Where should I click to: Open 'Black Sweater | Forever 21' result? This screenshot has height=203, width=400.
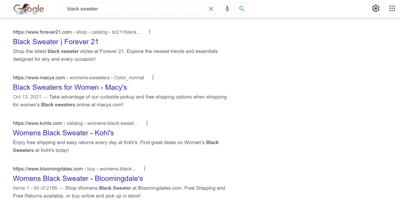pos(55,42)
